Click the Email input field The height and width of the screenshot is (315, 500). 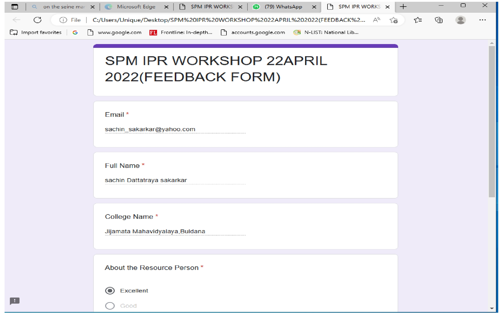click(175, 129)
